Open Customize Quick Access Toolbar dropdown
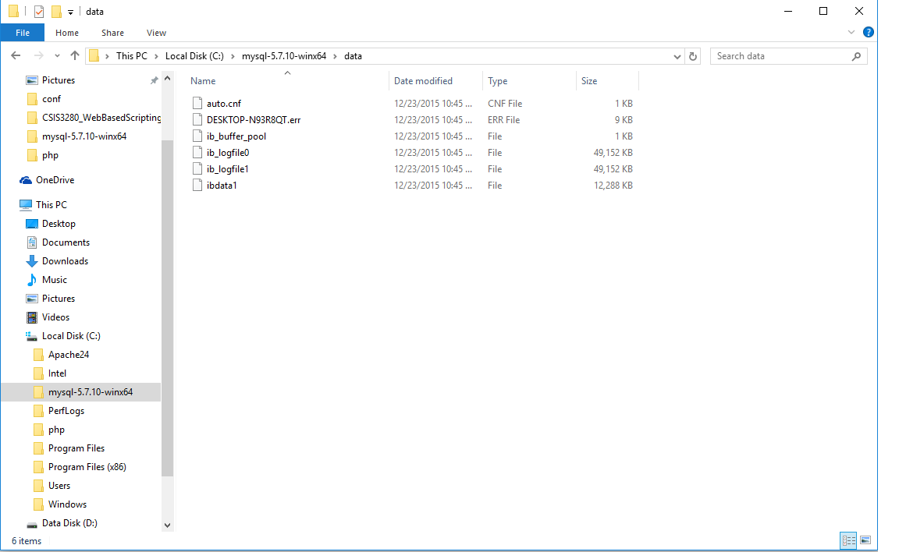This screenshot has width=899, height=552. coord(70,12)
